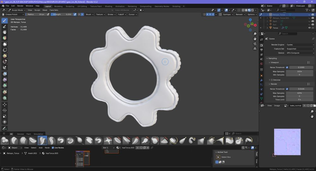Open the Slot 1 material slot dropdown

coord(108,148)
